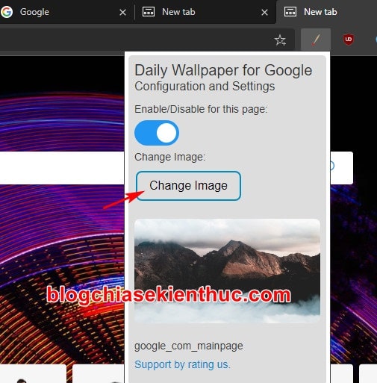
Task: Close the middle New tab
Action: tap(264, 12)
